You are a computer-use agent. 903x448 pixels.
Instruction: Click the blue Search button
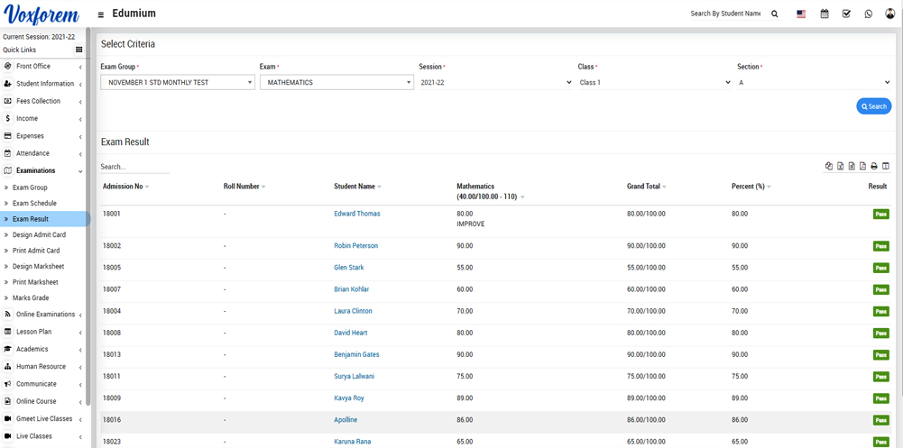(873, 106)
